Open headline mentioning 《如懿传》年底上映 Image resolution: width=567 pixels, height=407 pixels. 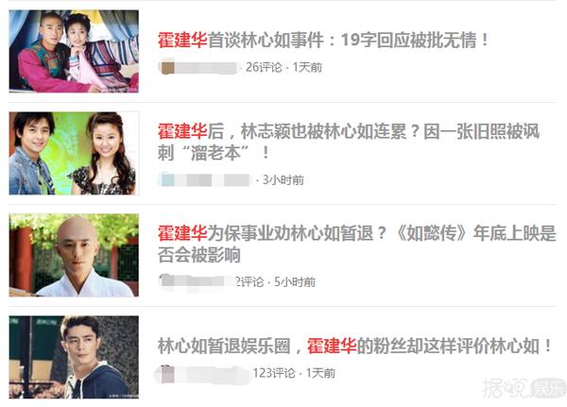coord(356,244)
